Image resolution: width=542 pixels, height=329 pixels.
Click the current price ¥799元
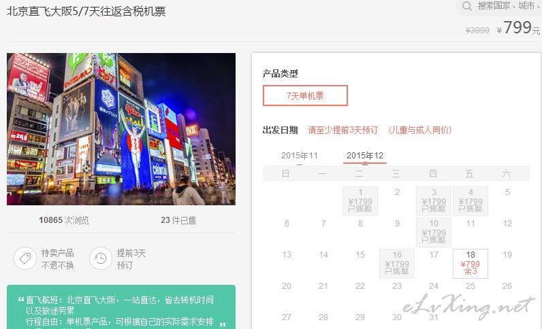point(518,27)
